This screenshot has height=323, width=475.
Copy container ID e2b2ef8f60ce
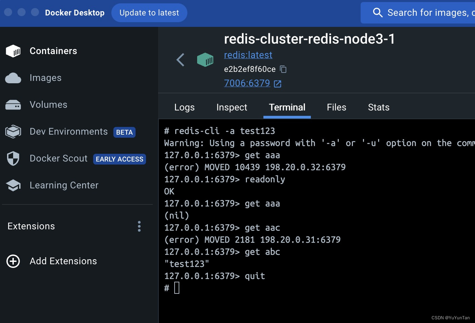coord(283,69)
